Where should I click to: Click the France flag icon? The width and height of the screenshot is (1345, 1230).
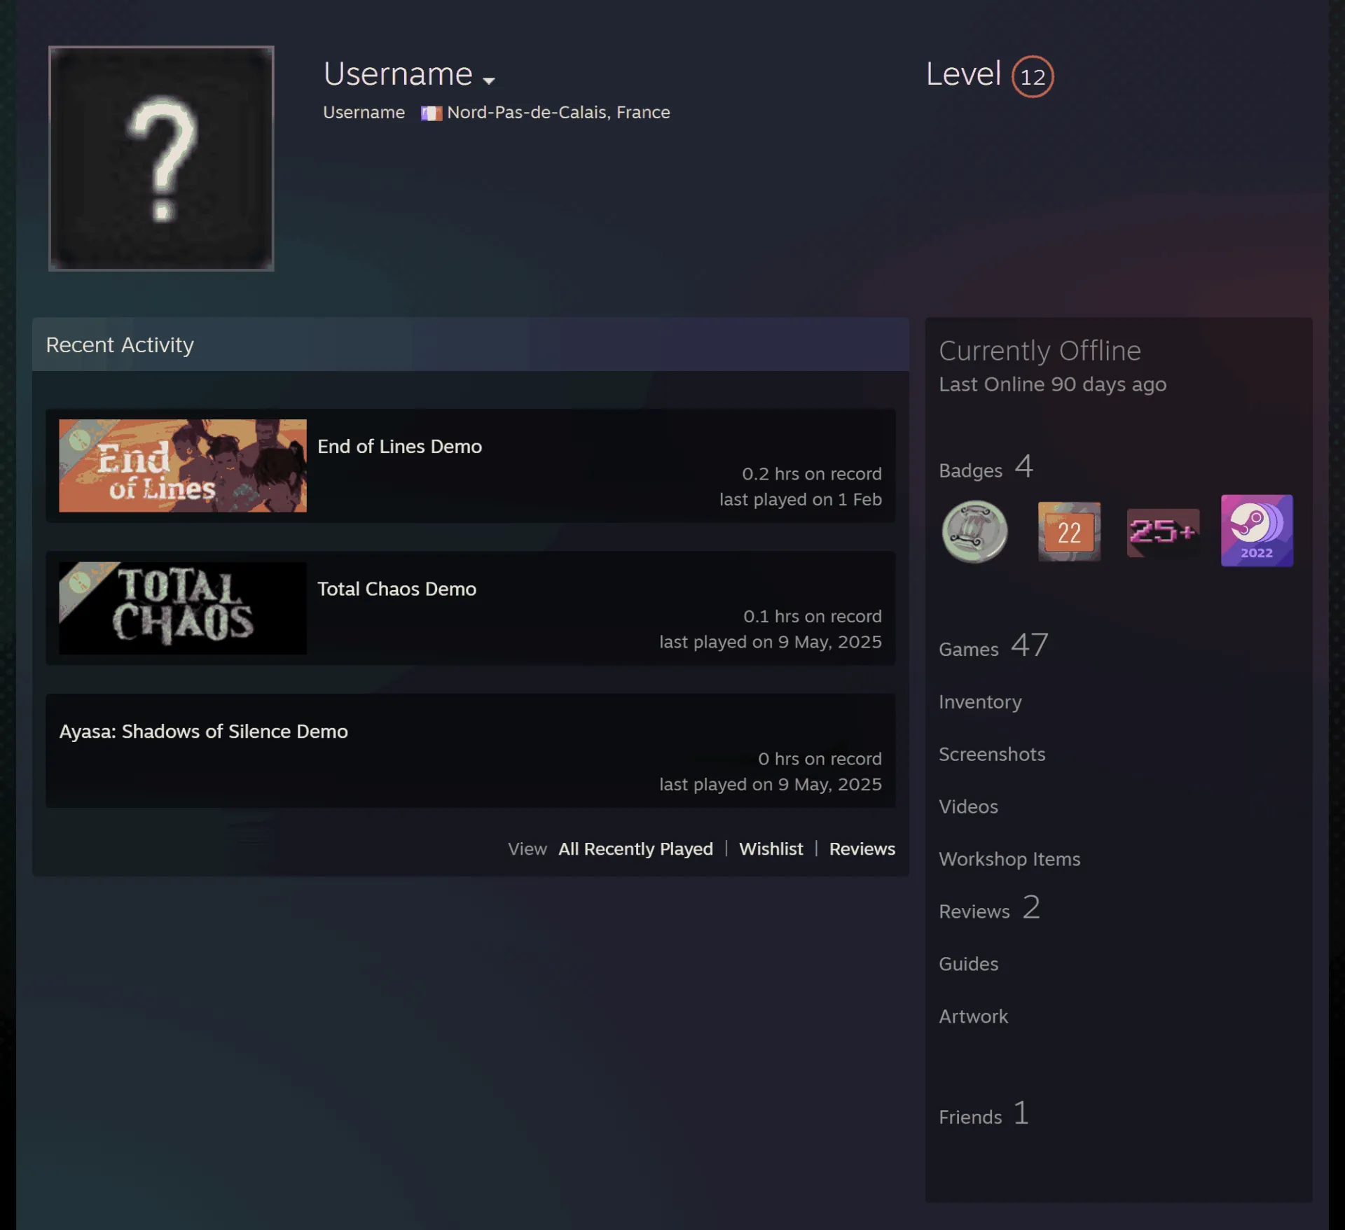point(431,113)
